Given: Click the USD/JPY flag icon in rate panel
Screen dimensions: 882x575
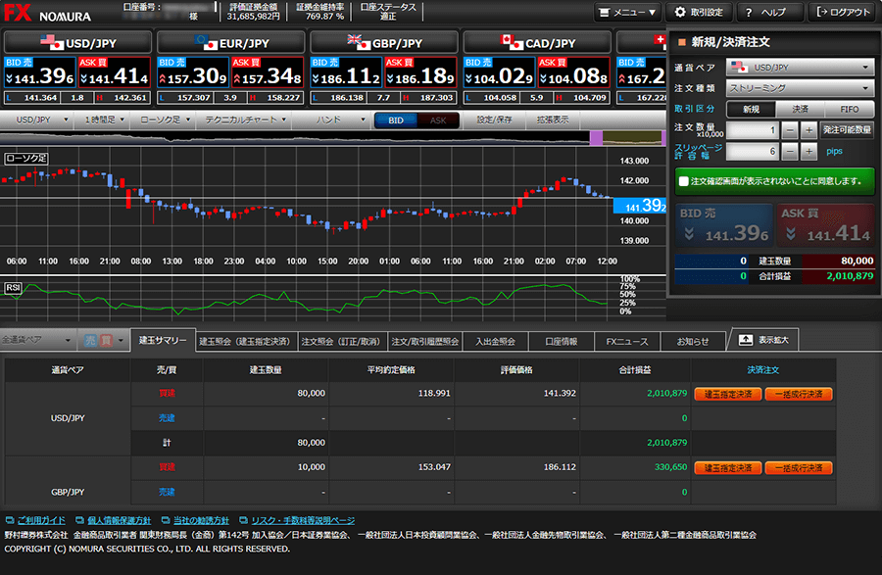Looking at the screenshot, I should pyautogui.click(x=52, y=42).
